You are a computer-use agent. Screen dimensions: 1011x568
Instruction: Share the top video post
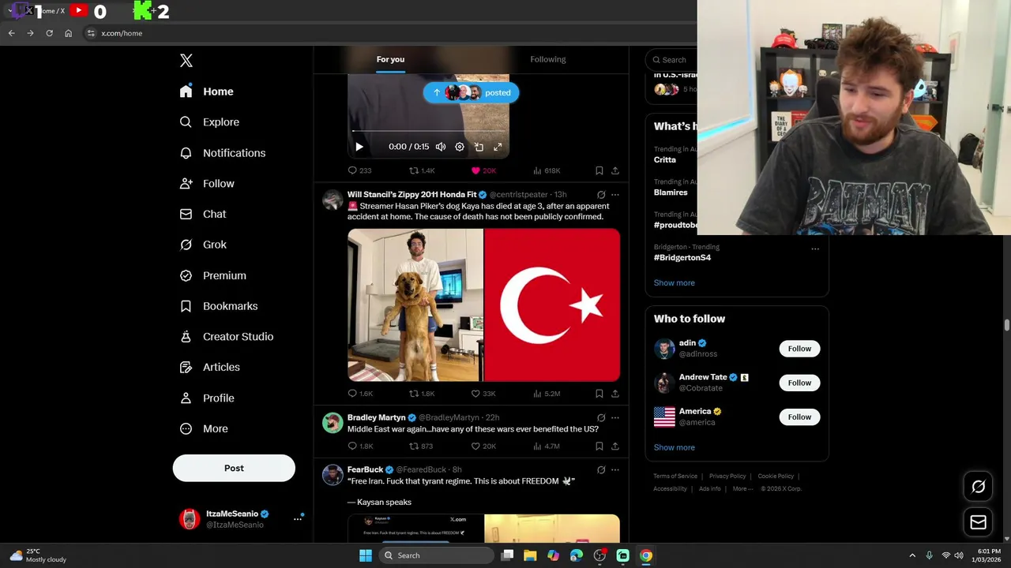tap(615, 170)
